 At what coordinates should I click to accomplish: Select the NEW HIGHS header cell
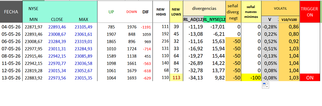coord(161,12)
